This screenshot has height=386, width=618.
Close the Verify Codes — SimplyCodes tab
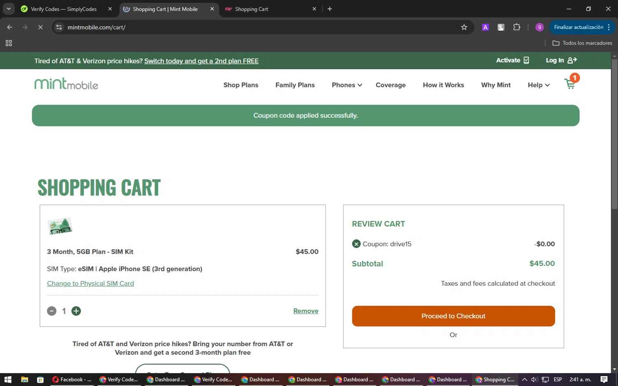[110, 9]
